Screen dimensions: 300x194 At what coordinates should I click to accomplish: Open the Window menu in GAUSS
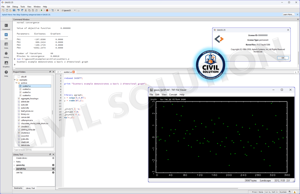[x=37, y=6]
